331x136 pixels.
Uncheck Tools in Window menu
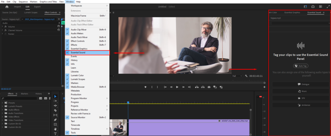[x=87, y=133]
